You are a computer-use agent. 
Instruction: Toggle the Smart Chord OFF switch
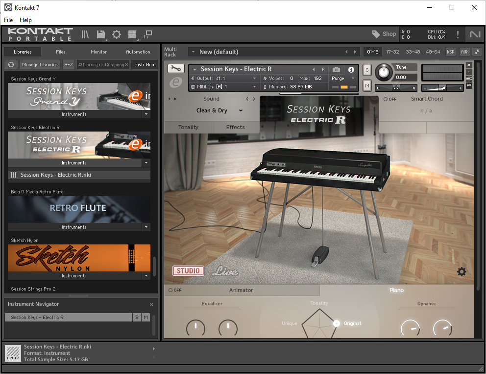[390, 99]
